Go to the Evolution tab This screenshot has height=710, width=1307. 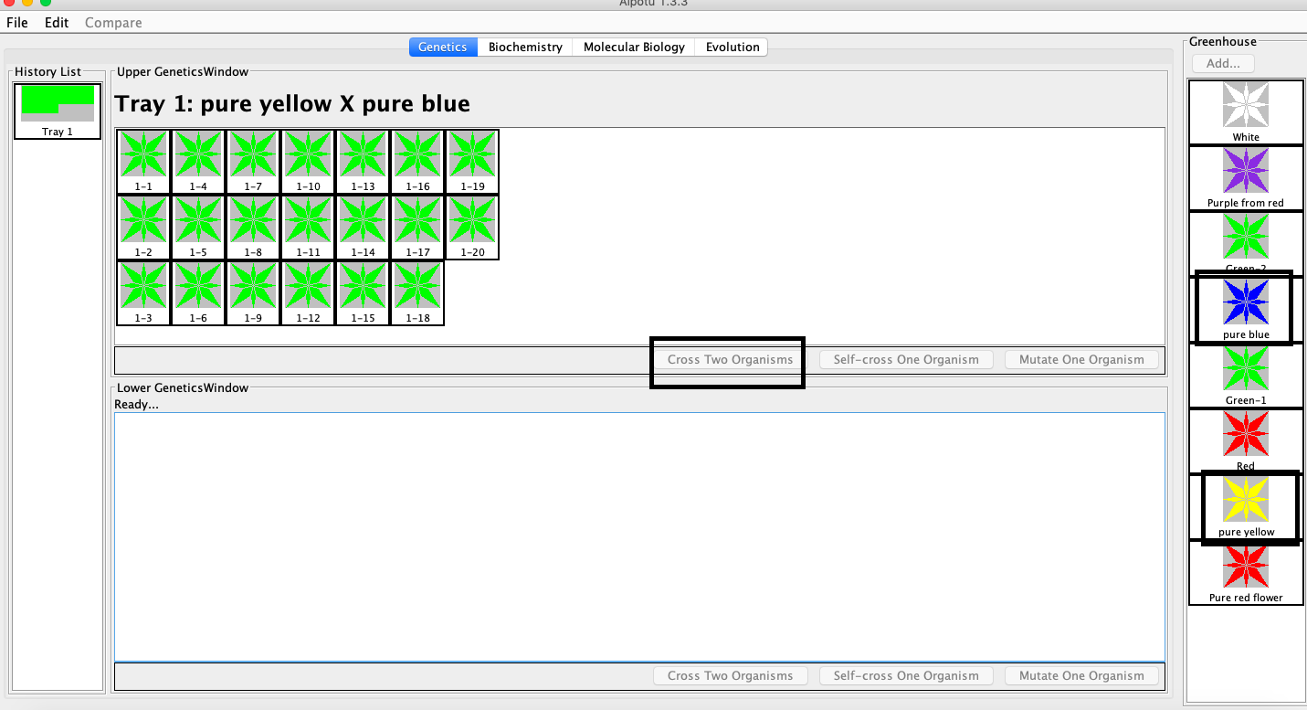coord(732,47)
